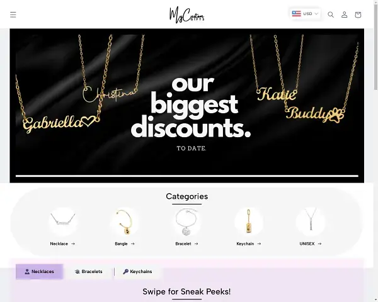Viewport: 378px width, 302px height.
Task: Switch to the Keychains tab
Action: click(x=137, y=271)
